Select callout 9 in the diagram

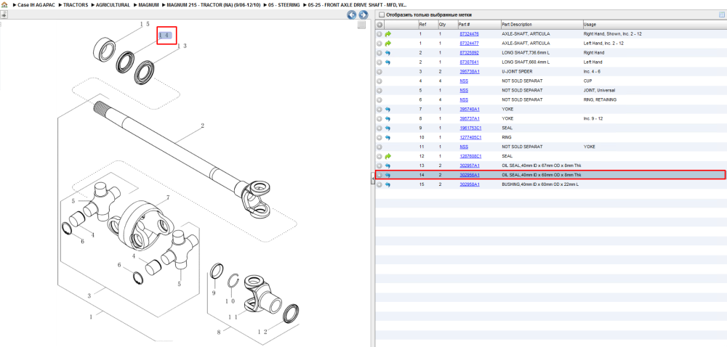coord(214,293)
